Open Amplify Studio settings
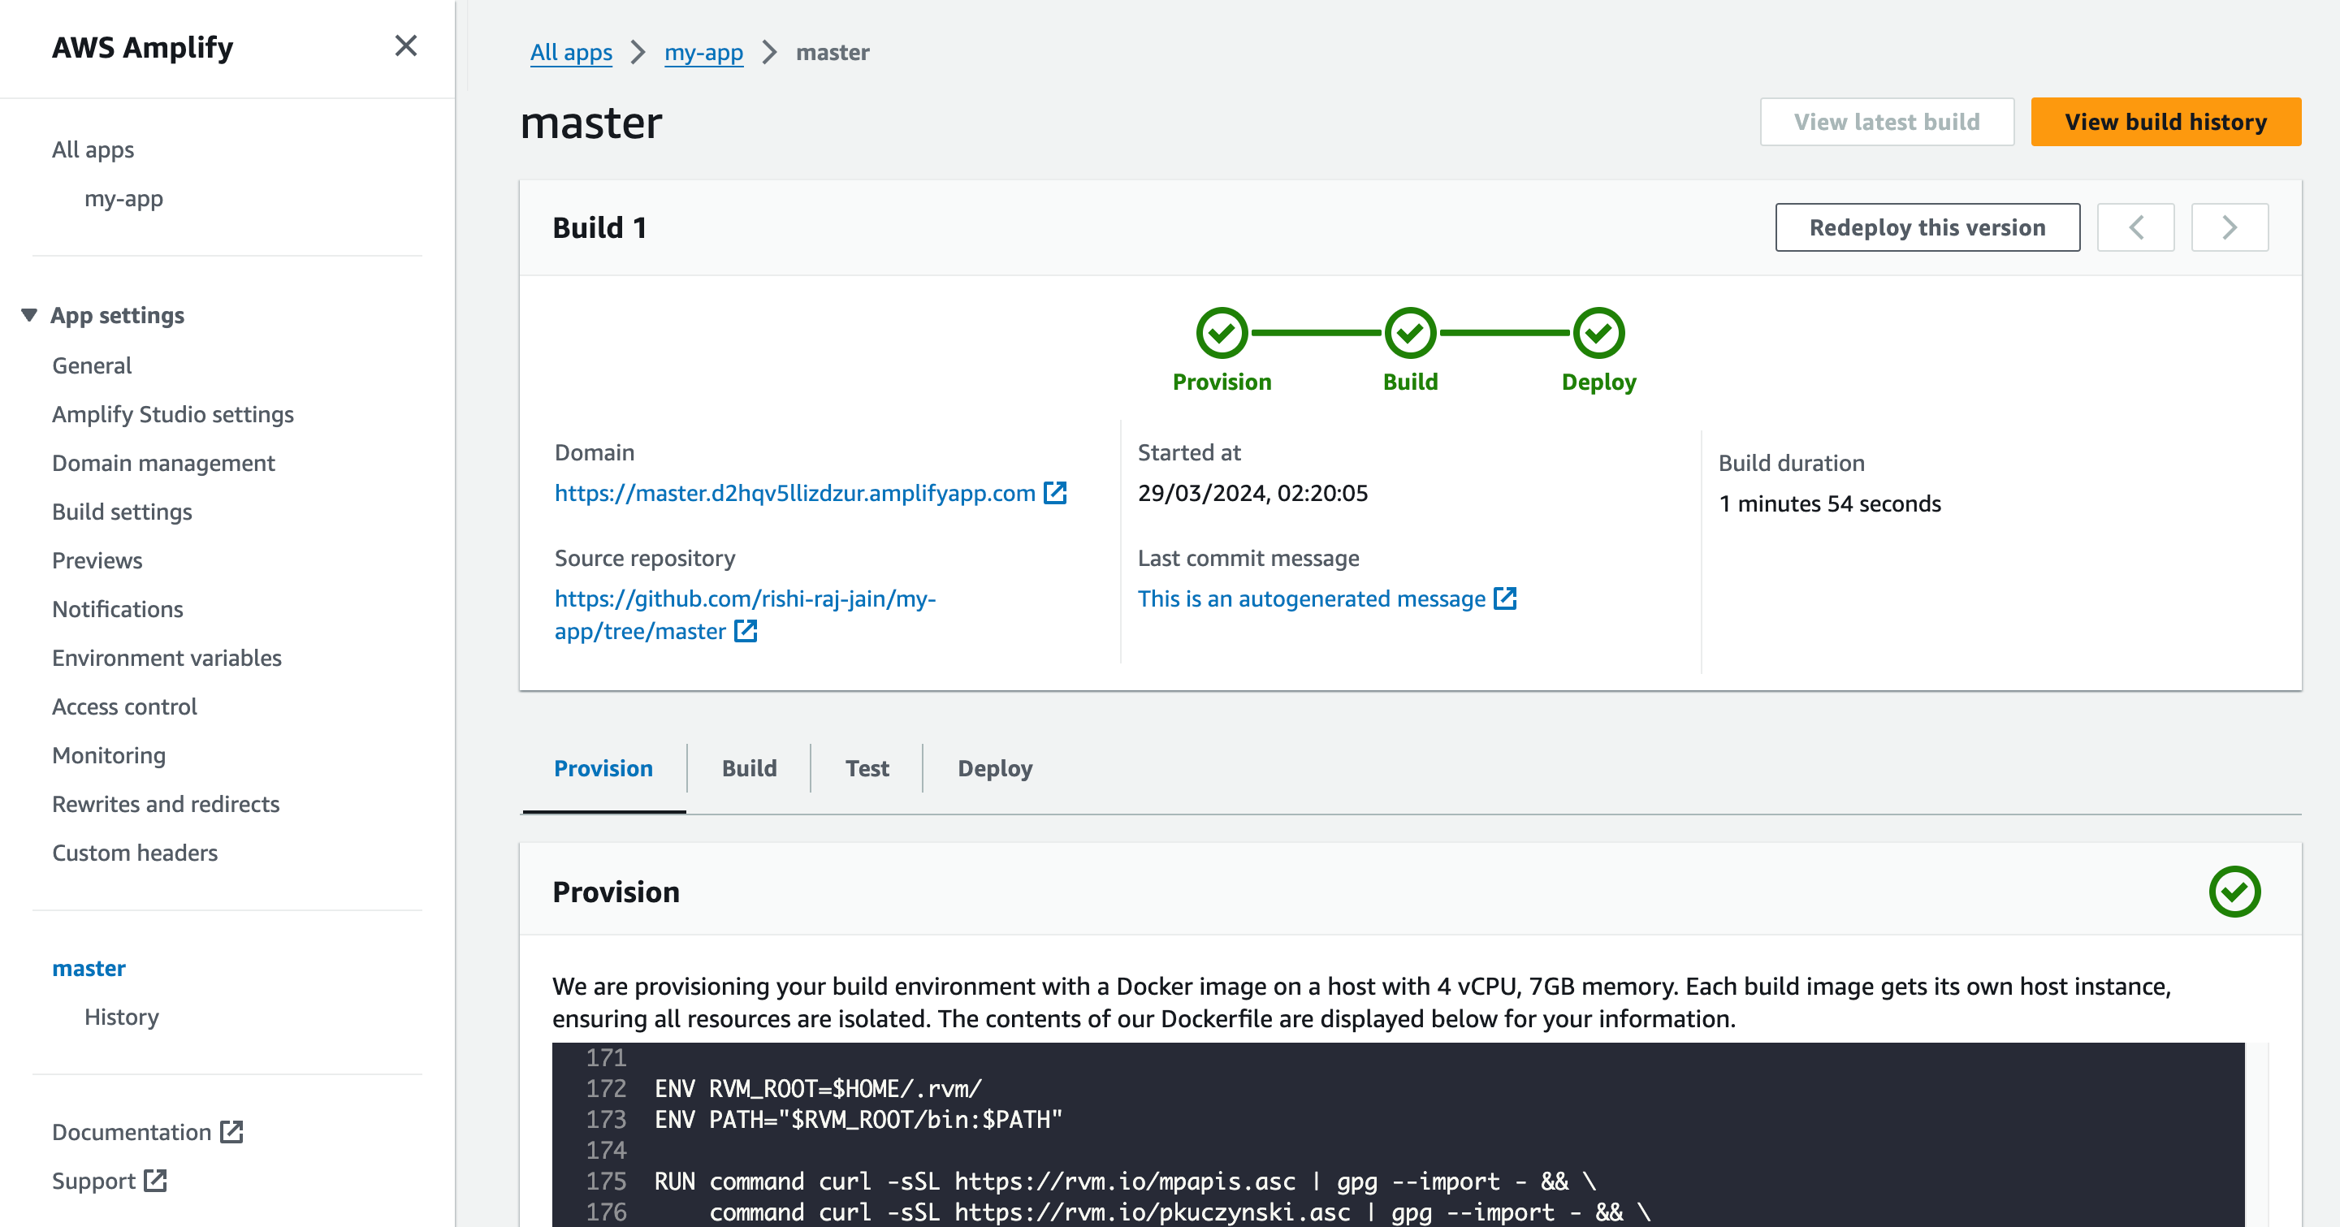Image resolution: width=2340 pixels, height=1227 pixels. coord(172,414)
